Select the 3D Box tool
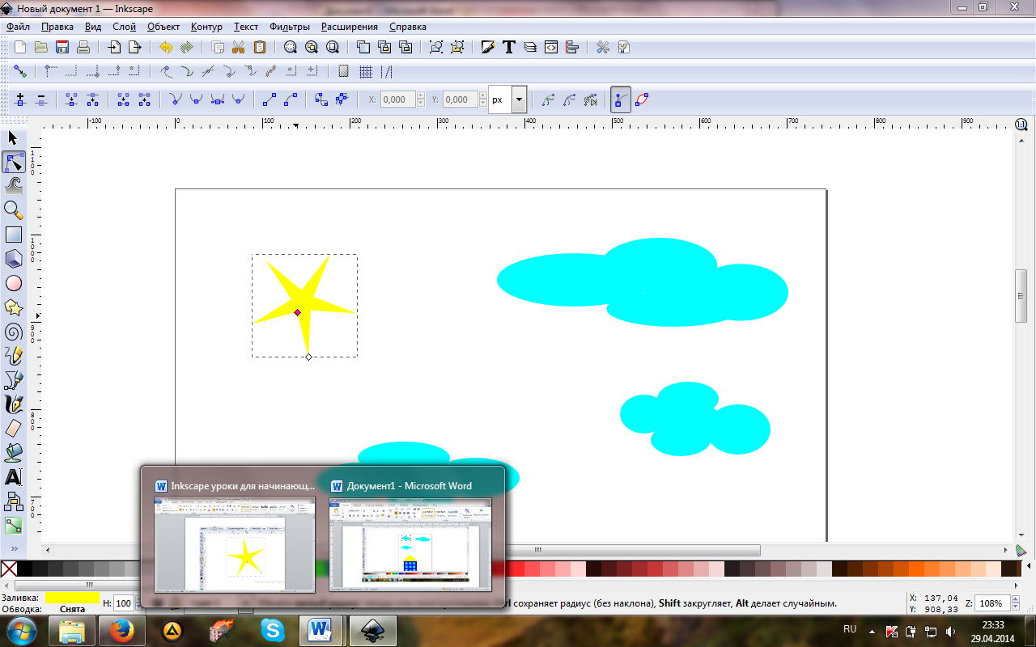This screenshot has width=1036, height=647. [x=13, y=259]
